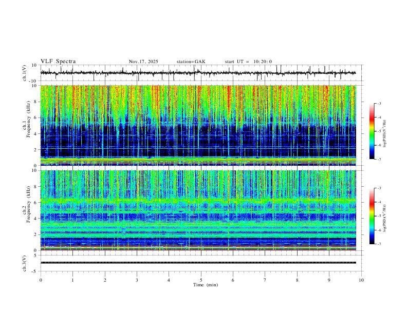The height and width of the screenshot is (314, 407).
Task: Click the "ch.1(V)" waveform axis label
Action: pyautogui.click(x=25, y=73)
